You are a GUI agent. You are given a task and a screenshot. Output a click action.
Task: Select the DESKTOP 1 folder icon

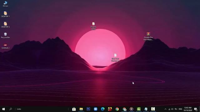[5, 14]
